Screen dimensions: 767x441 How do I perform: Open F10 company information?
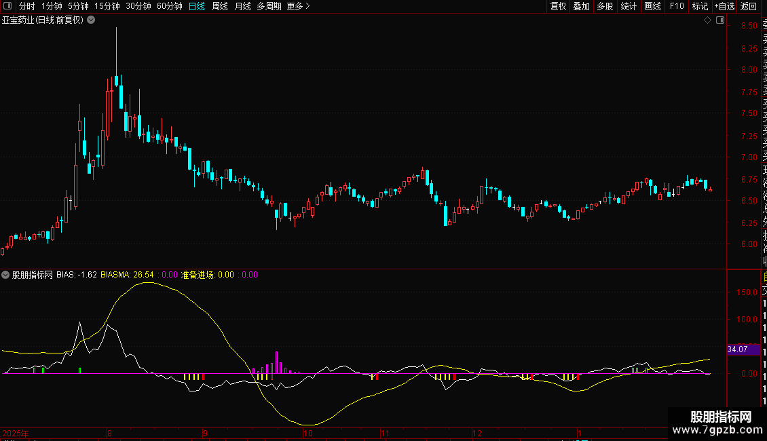pyautogui.click(x=677, y=6)
